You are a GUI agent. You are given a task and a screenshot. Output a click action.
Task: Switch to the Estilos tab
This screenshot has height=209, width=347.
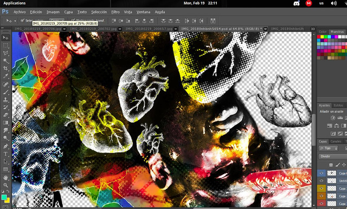pos(338,106)
